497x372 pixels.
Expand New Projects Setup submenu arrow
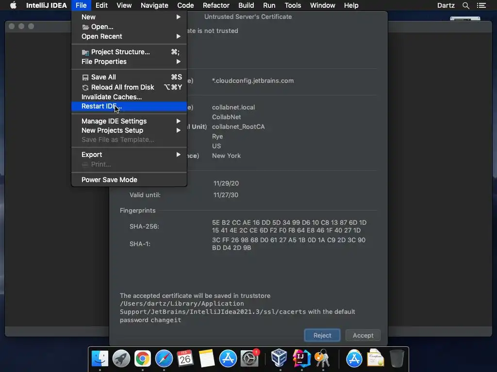[179, 130]
